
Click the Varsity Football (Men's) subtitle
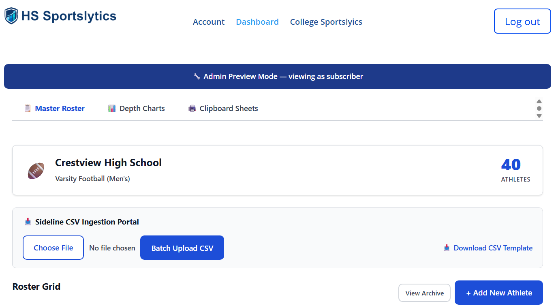[x=92, y=179]
